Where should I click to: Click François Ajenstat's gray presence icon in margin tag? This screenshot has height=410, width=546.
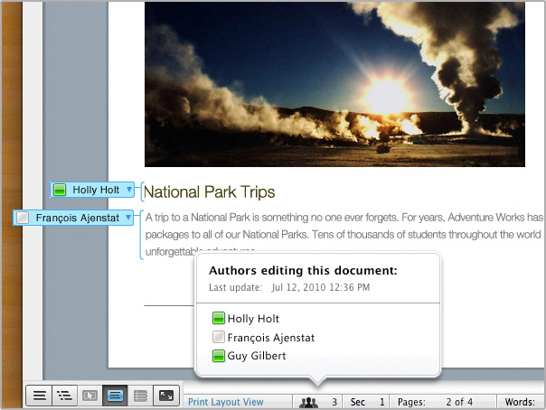click(x=23, y=218)
